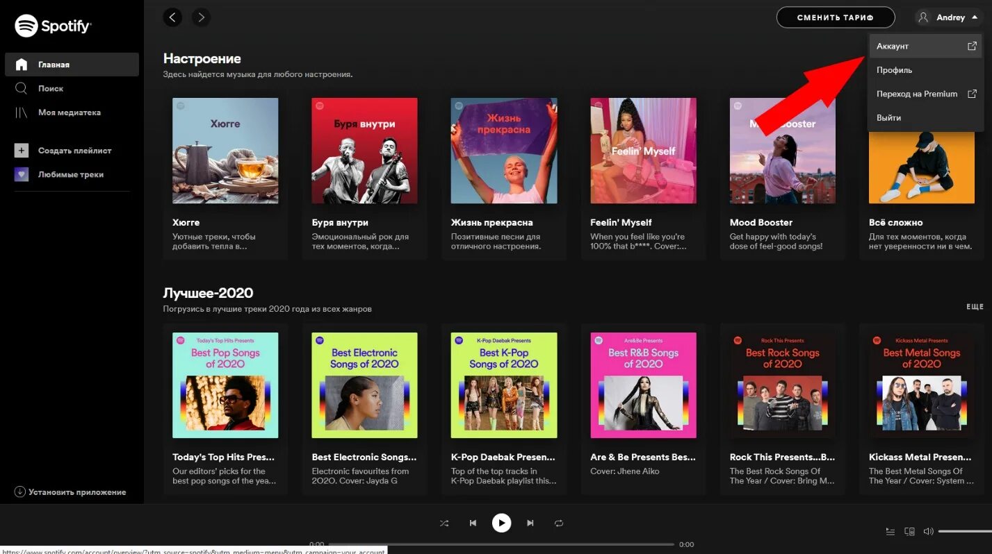Click external link icon beside Аккаунт
This screenshot has height=554, width=992.
point(972,46)
